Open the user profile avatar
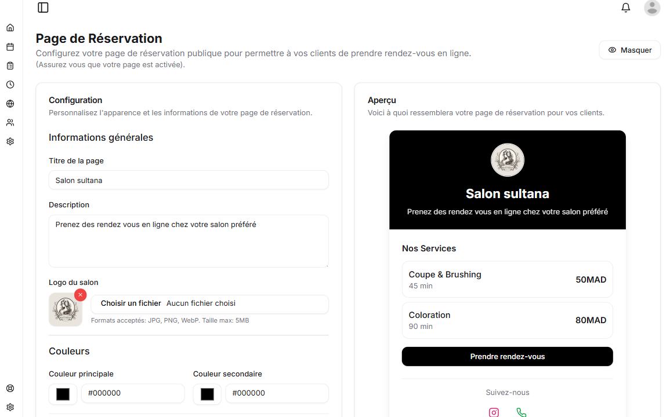 [652, 8]
